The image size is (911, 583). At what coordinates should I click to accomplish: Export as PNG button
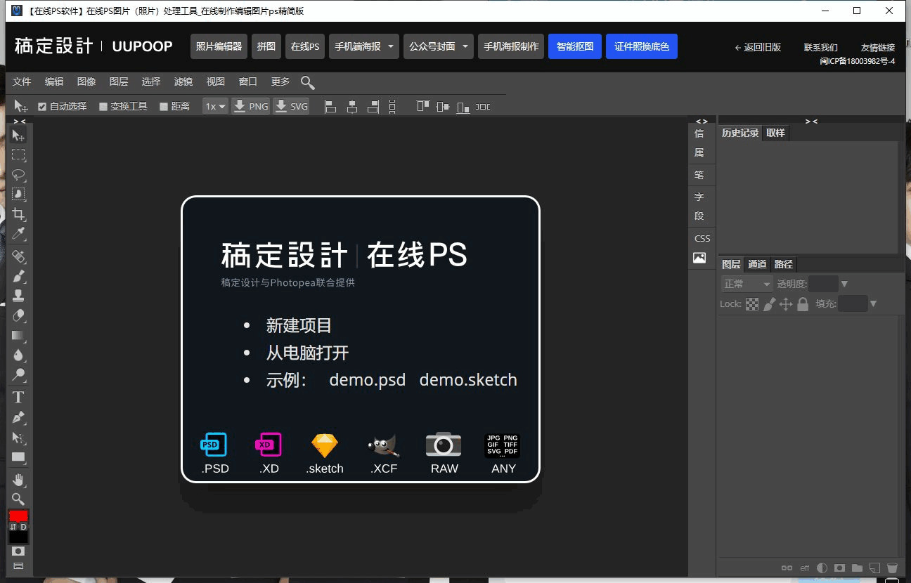[251, 107]
